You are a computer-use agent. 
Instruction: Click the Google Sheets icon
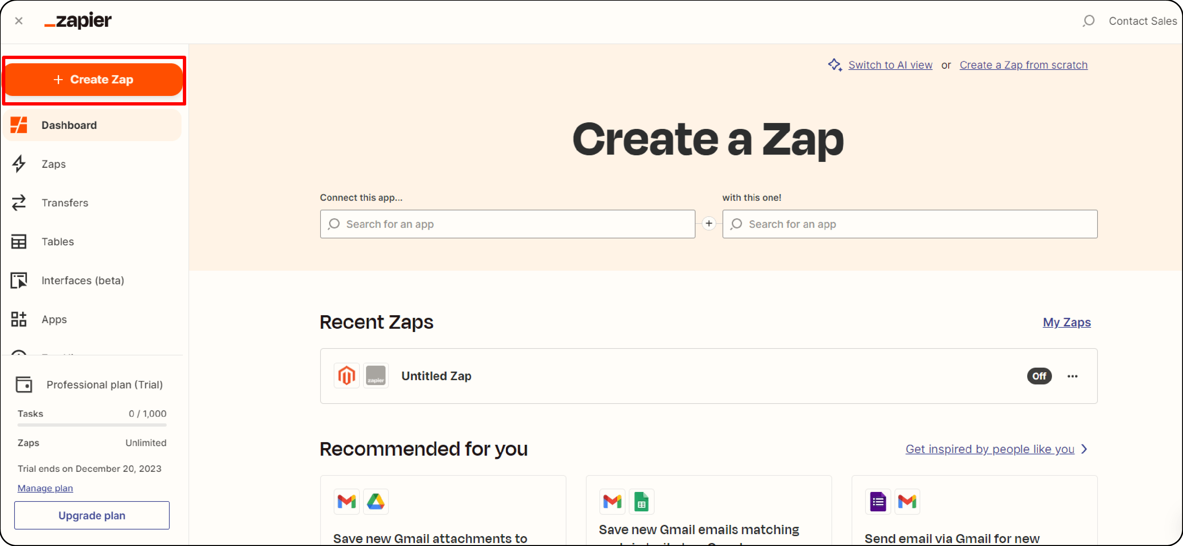pos(642,501)
